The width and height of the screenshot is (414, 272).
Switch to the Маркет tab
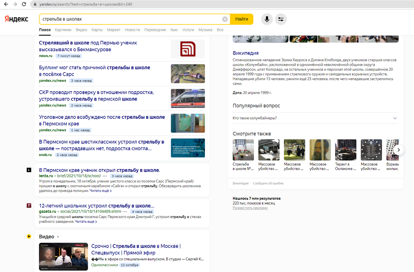click(x=114, y=30)
